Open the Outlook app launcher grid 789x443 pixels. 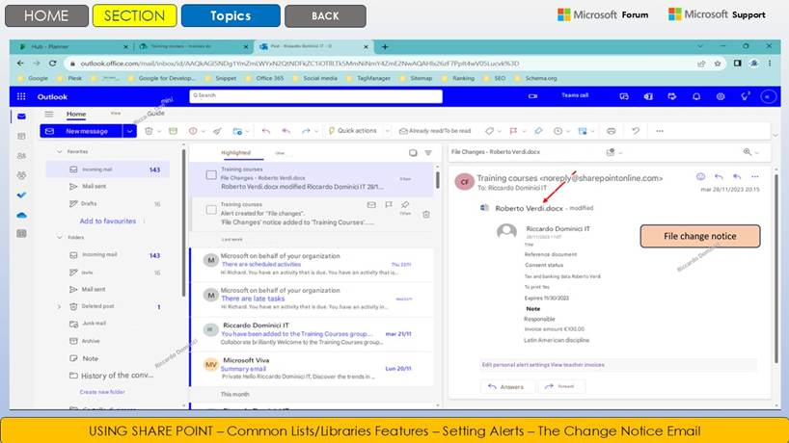21,96
